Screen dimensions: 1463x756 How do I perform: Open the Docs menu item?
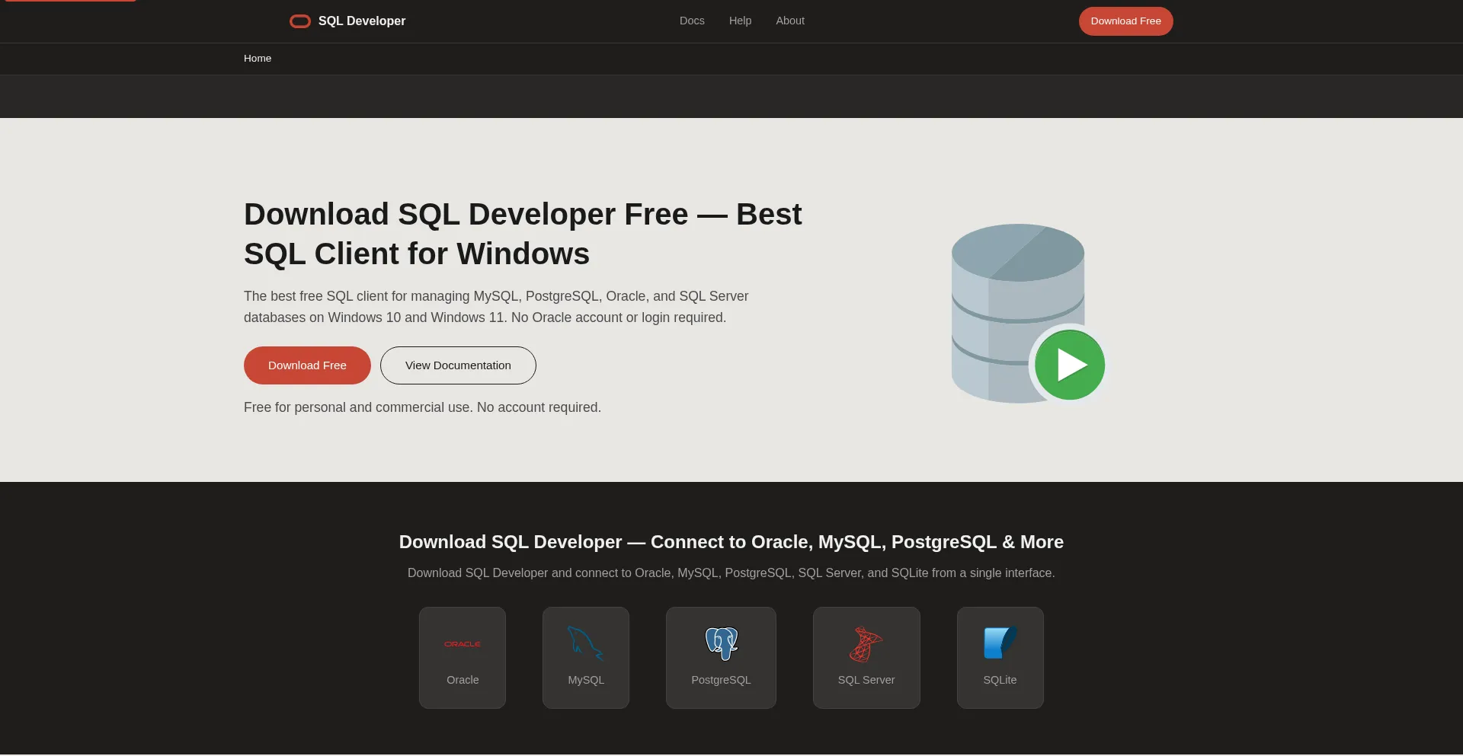pyautogui.click(x=692, y=21)
